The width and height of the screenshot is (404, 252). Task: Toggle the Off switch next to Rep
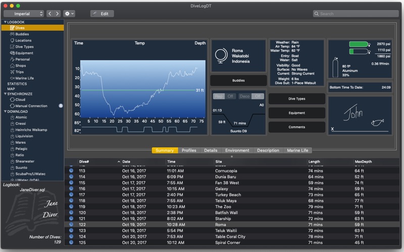(x=230, y=96)
